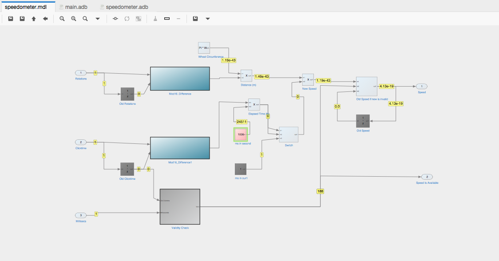Expand the dropdown arrow at toolbar's right end
The image size is (499, 261).
[x=208, y=19]
